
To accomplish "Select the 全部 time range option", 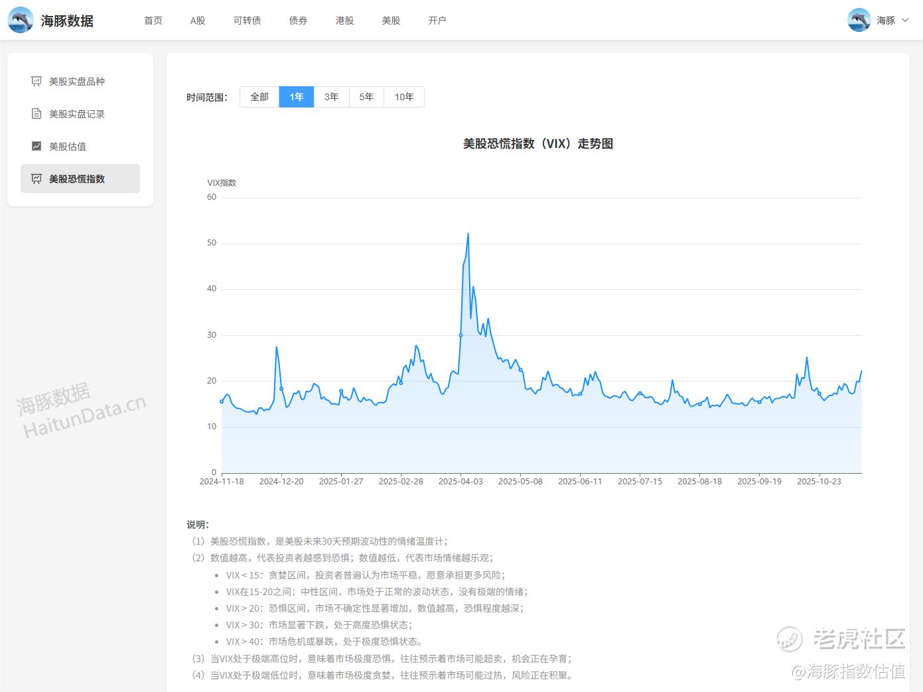I will point(259,97).
